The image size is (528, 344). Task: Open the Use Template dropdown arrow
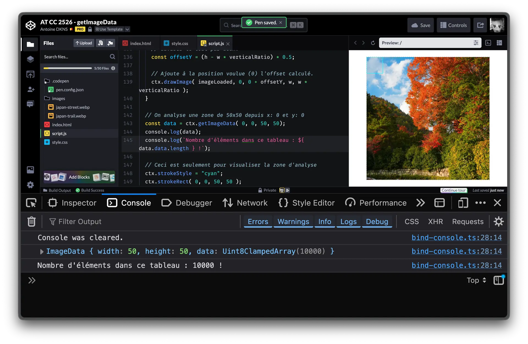[127, 29]
